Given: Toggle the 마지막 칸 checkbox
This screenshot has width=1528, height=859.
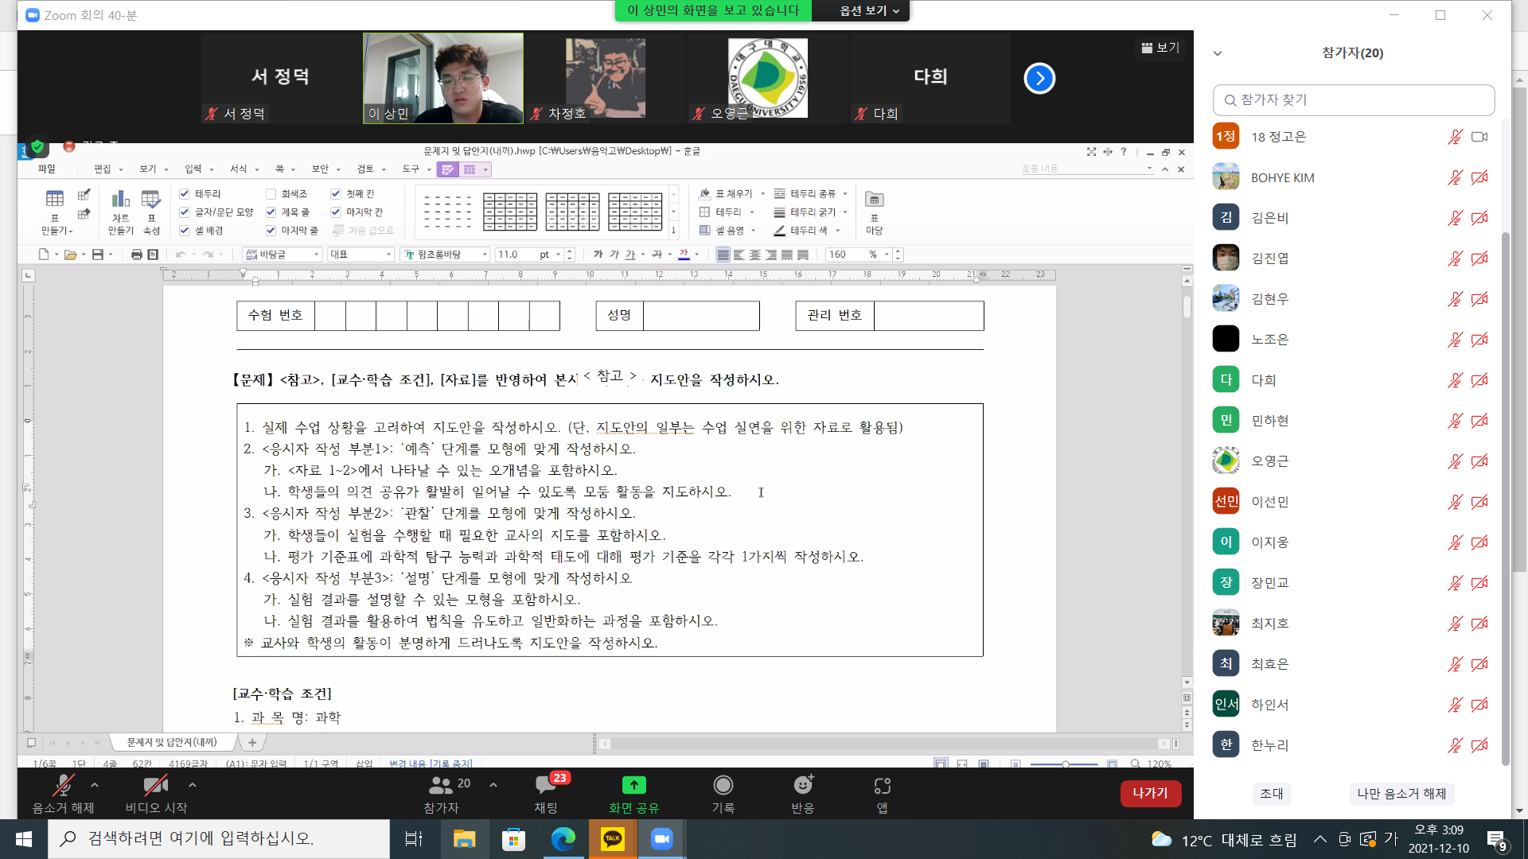Looking at the screenshot, I should (x=336, y=212).
